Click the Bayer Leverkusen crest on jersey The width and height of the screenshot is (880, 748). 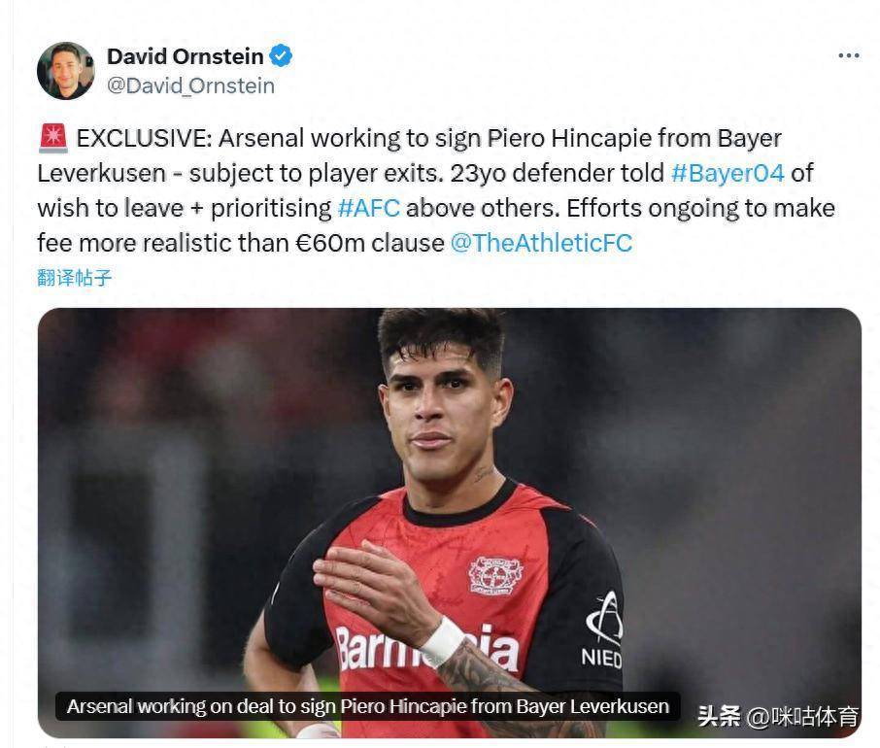pyautogui.click(x=496, y=576)
